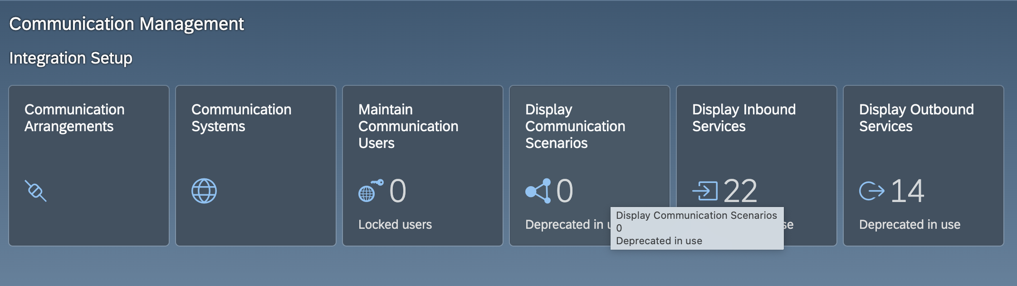Open the Display Communication Scenarios tile title
1017x286 pixels.
pos(575,126)
